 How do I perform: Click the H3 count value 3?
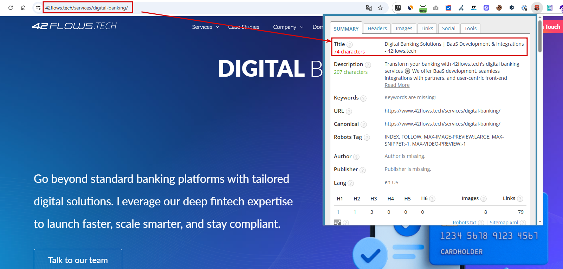tap(372, 212)
